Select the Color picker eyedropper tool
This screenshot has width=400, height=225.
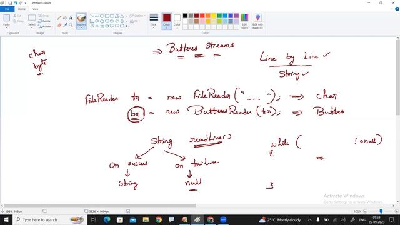65,25
